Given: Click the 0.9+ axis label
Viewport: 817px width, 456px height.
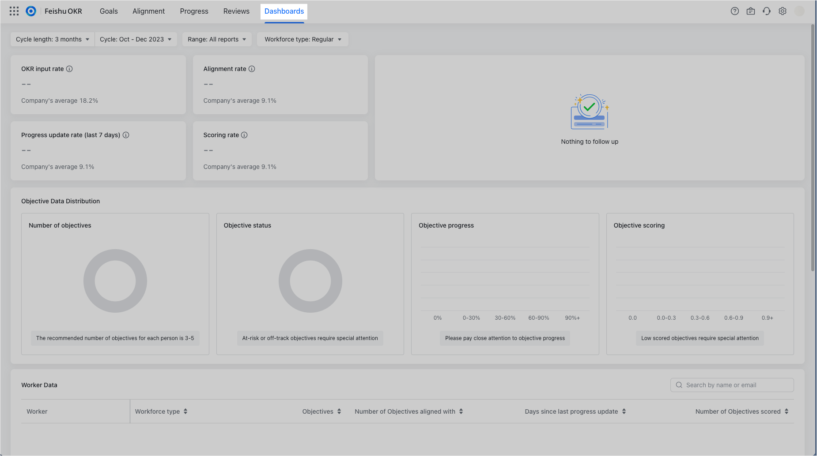Looking at the screenshot, I should 768,318.
